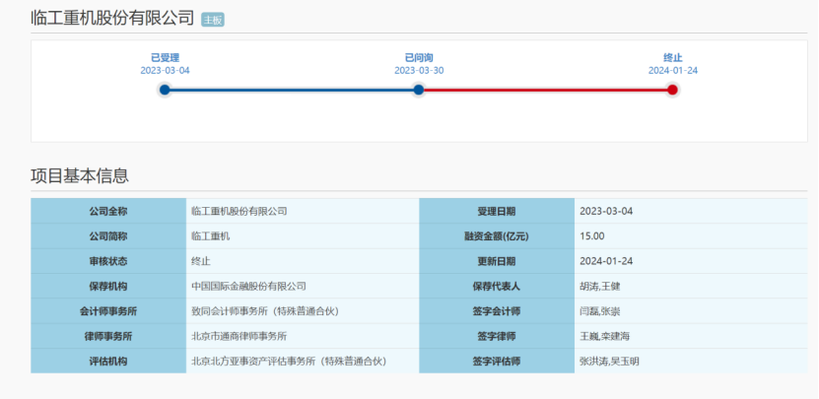Image resolution: width=819 pixels, height=399 pixels.
Task: Click the 保荐代表人 names 胡涛,王健
Action: [x=600, y=286]
